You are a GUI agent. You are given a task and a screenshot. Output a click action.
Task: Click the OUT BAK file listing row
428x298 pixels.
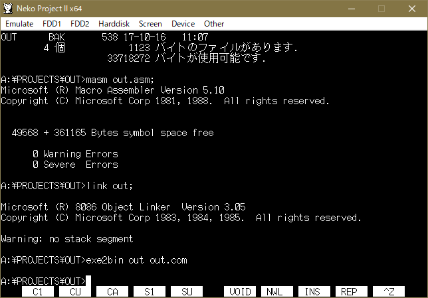(104, 37)
